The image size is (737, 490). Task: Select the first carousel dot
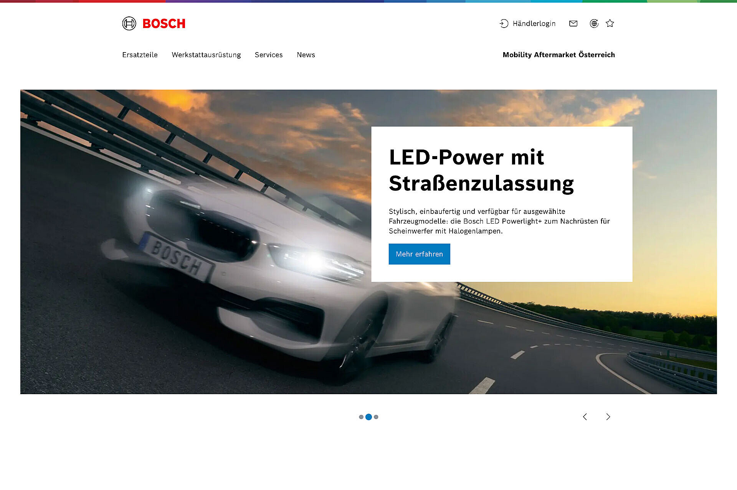point(361,417)
